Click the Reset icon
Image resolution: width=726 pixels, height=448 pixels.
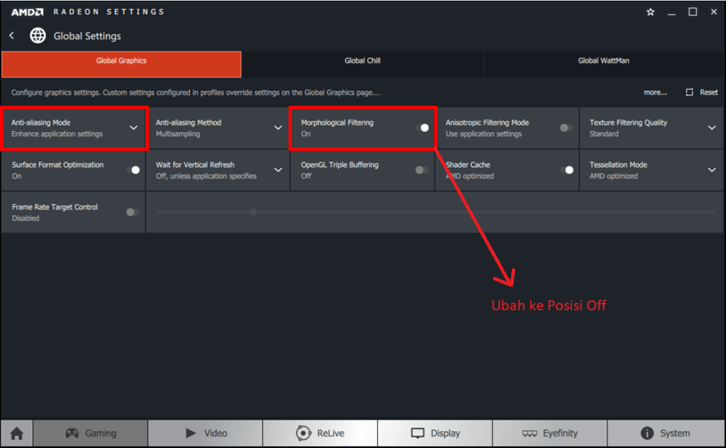[x=689, y=92]
